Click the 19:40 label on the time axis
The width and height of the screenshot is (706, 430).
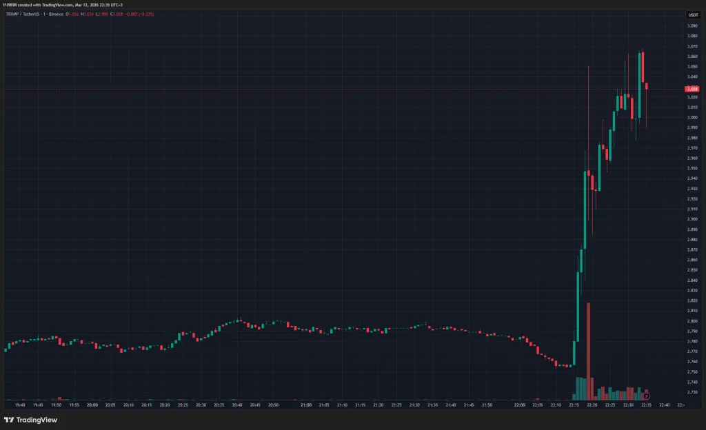click(20, 405)
